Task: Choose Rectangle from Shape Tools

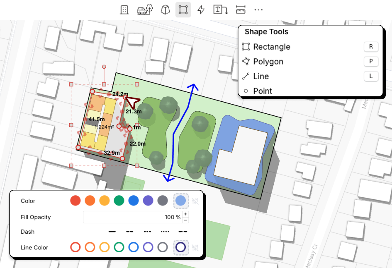Action: click(x=272, y=47)
